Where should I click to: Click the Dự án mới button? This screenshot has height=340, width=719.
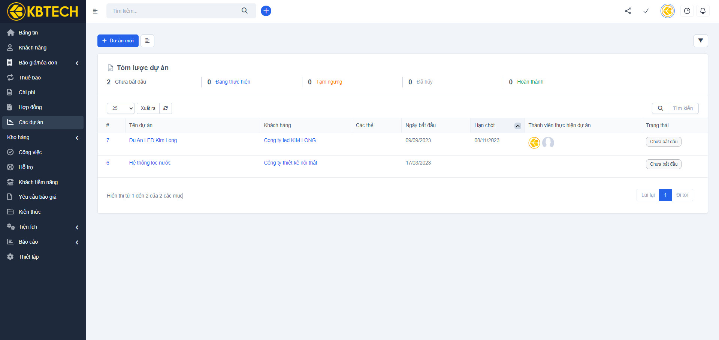point(118,41)
